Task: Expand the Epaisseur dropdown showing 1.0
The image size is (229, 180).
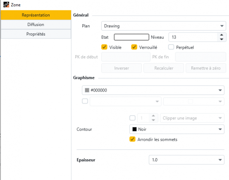Action: coord(186,160)
